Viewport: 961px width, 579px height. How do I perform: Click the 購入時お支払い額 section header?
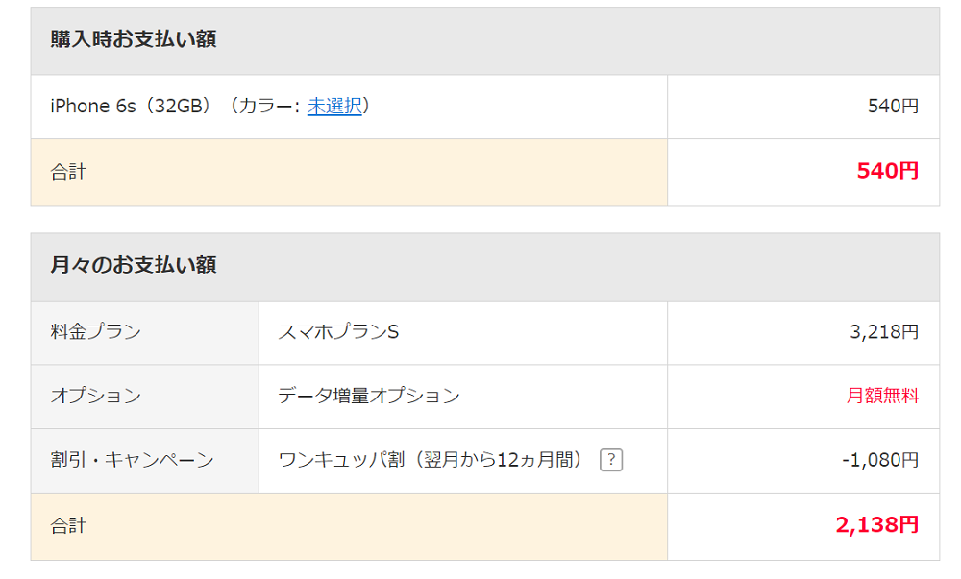[134, 40]
